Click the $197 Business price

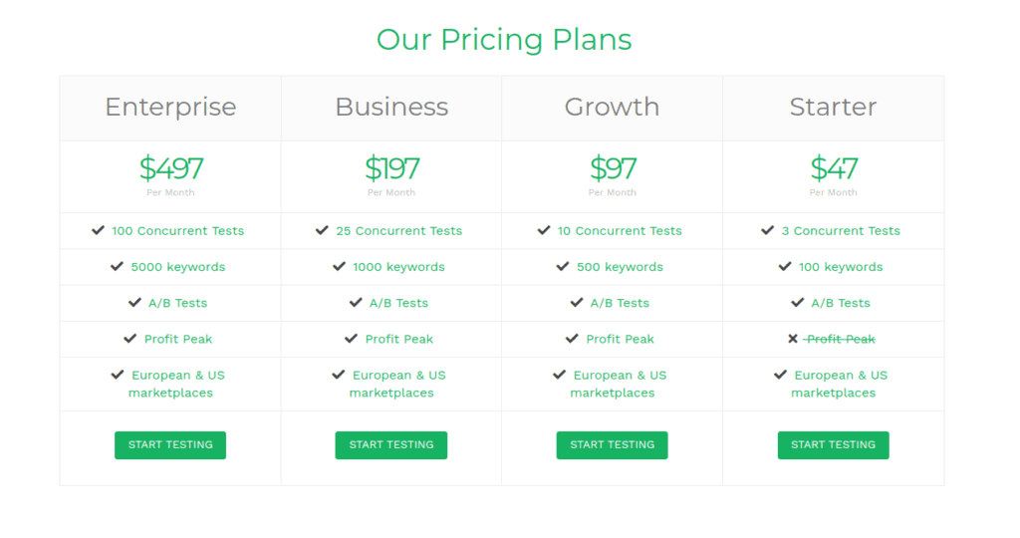coord(391,168)
